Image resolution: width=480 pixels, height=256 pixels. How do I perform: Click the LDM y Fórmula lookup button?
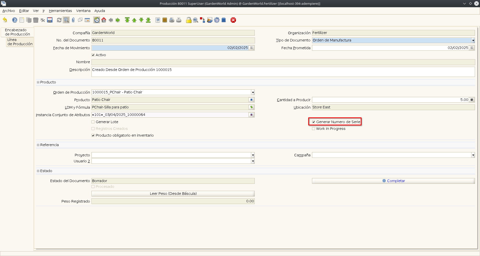[x=251, y=107]
